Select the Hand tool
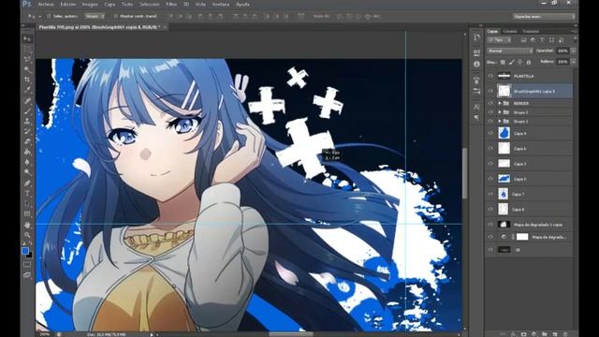This screenshot has width=599, height=337. pos(27,225)
